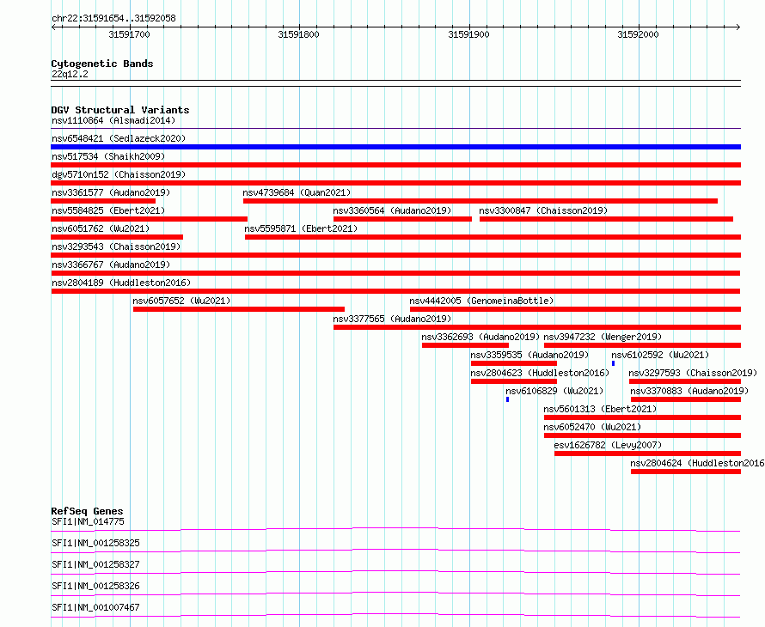Click the DGV Structural Variants track title
The image size is (765, 627).
tap(120, 110)
